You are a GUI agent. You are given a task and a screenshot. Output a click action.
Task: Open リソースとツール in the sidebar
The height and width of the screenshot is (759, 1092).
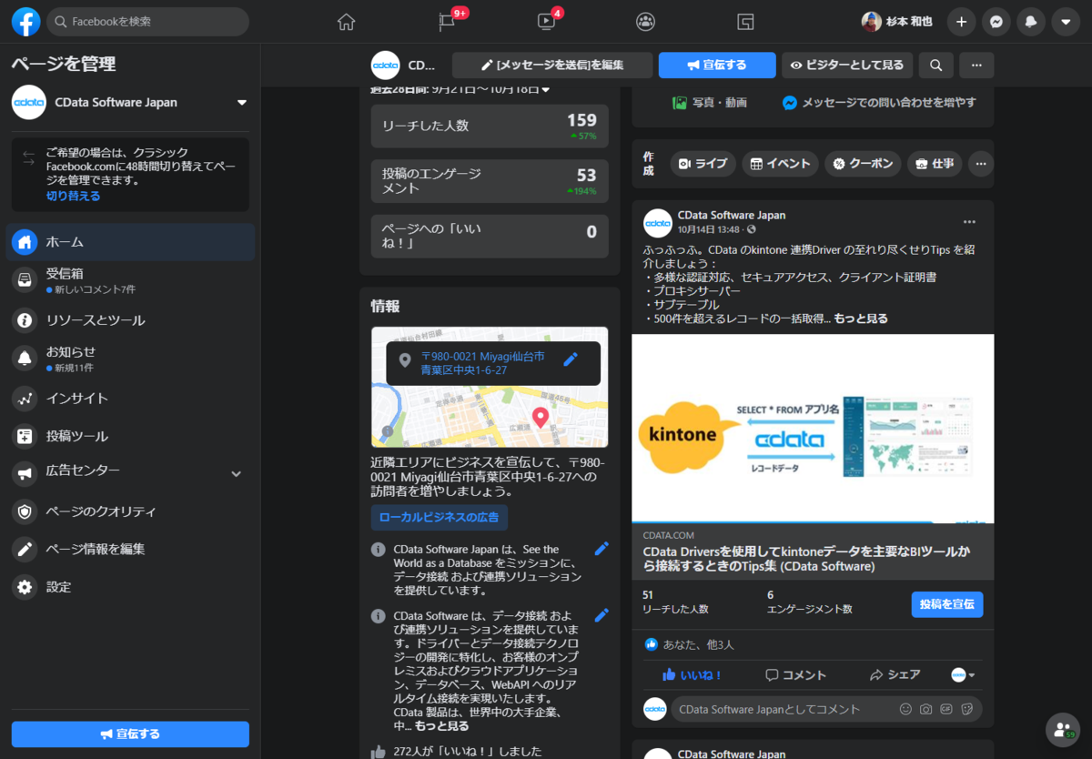pos(130,320)
